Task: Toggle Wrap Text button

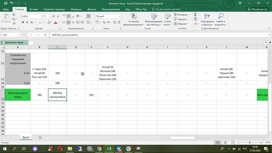Action: coord(88,16)
